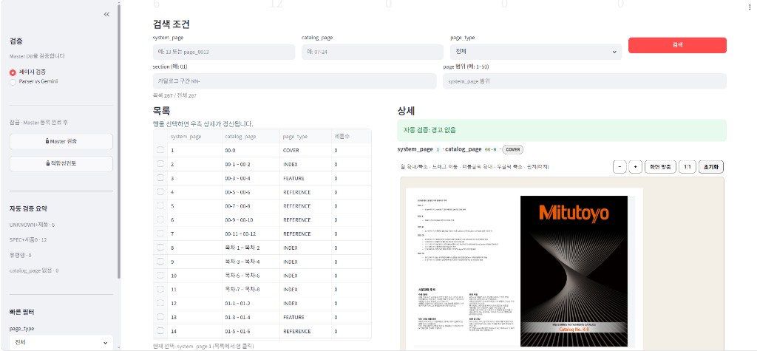Viewport: 757px width, 351px height.
Task: Tick the checkbox for row 8 (목차-1 ~ 목차-2)
Action: click(x=160, y=248)
